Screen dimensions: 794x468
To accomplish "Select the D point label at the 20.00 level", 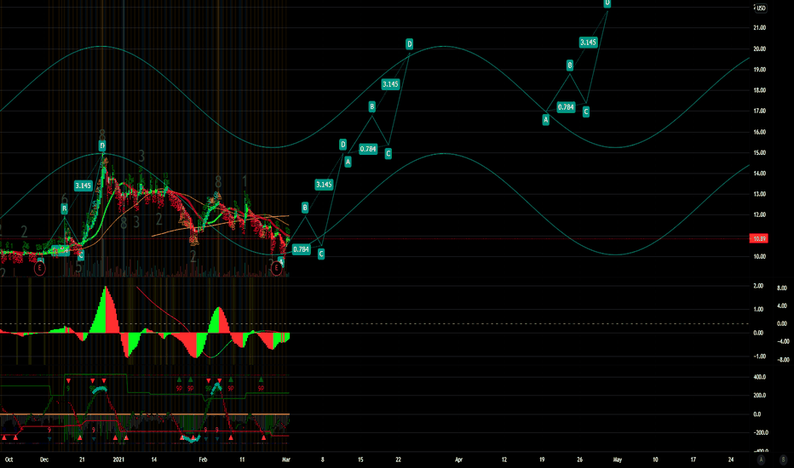I will [x=410, y=44].
